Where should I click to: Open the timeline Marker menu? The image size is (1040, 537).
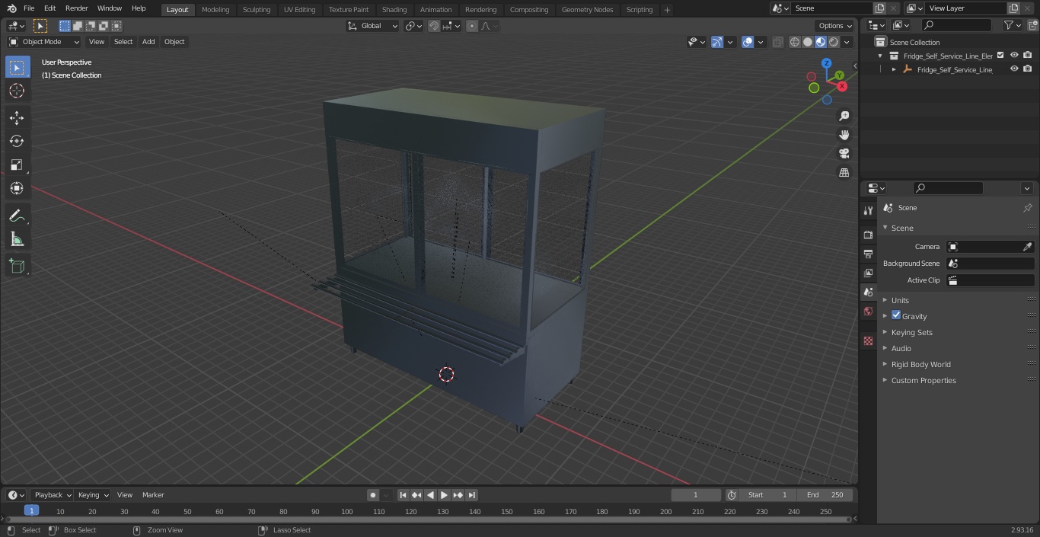[153, 495]
